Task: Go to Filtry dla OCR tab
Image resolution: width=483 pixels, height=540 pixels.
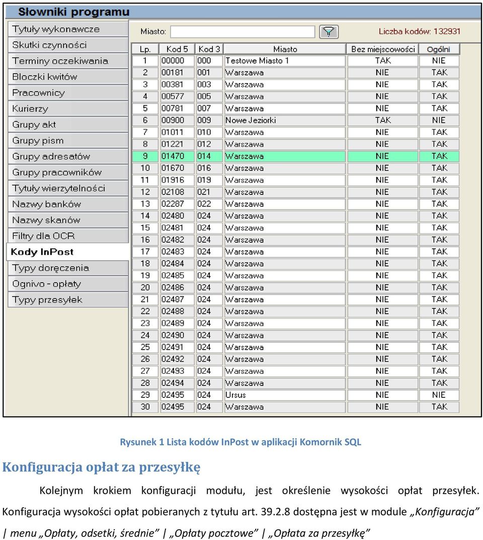Action: (x=68, y=236)
